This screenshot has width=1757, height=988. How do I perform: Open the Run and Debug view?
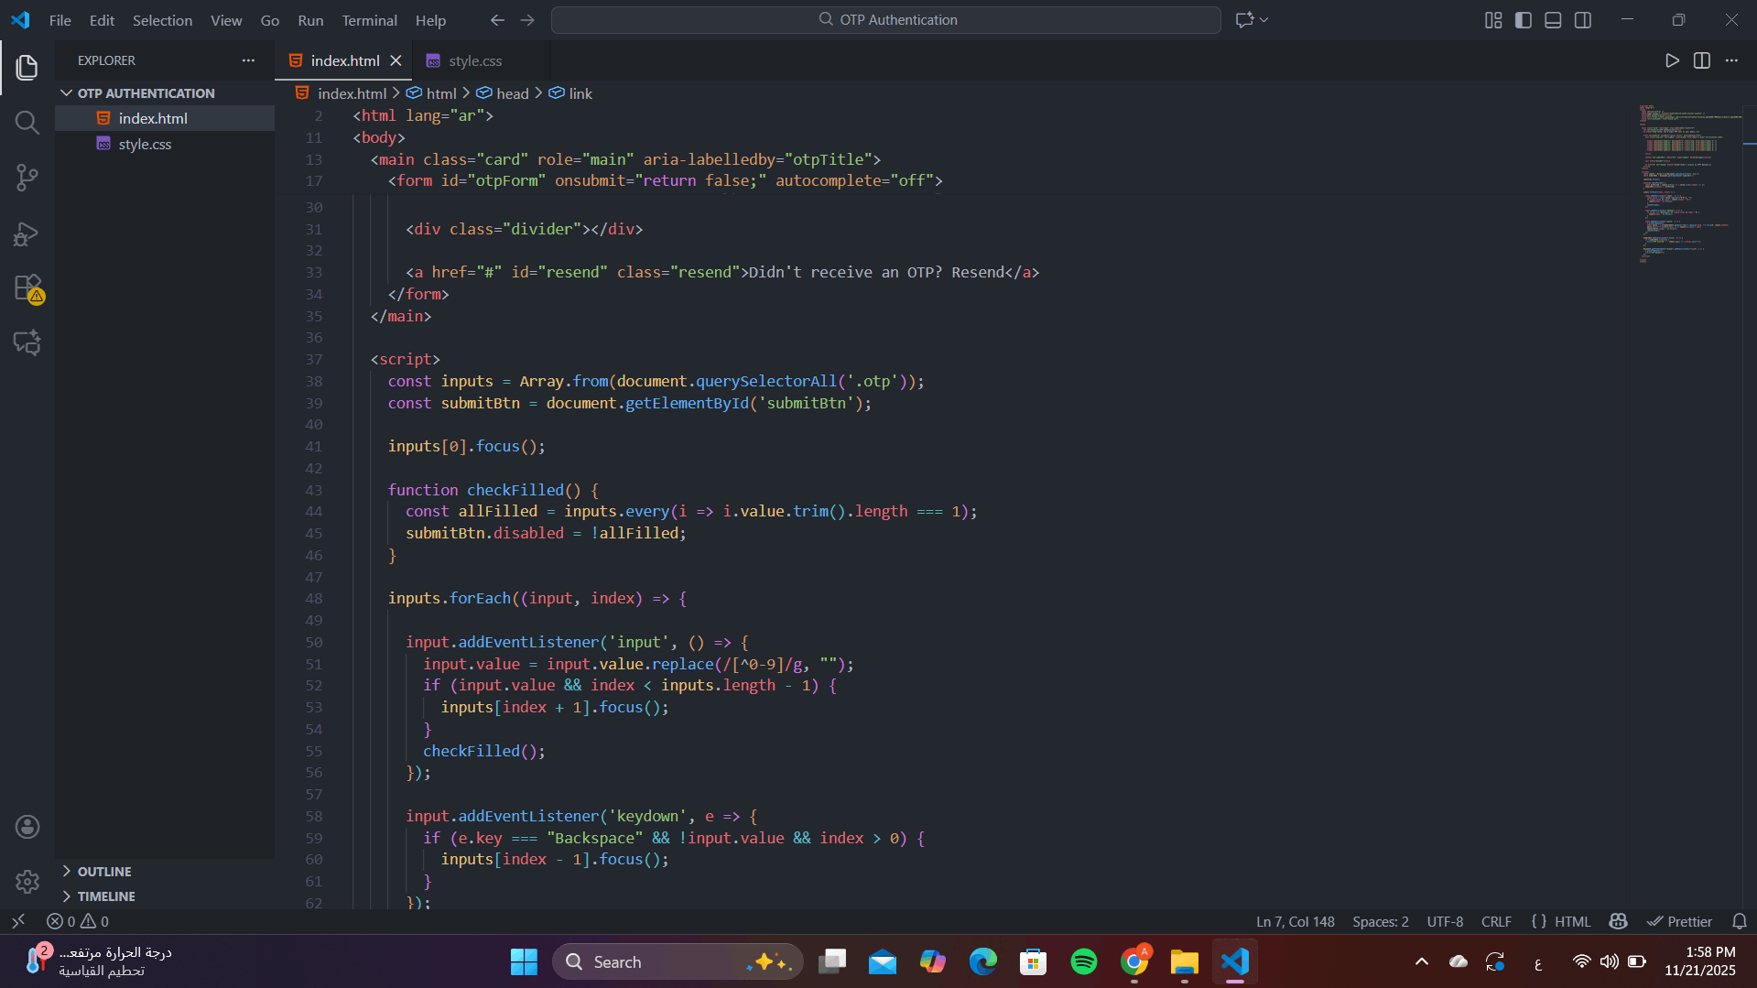(27, 234)
